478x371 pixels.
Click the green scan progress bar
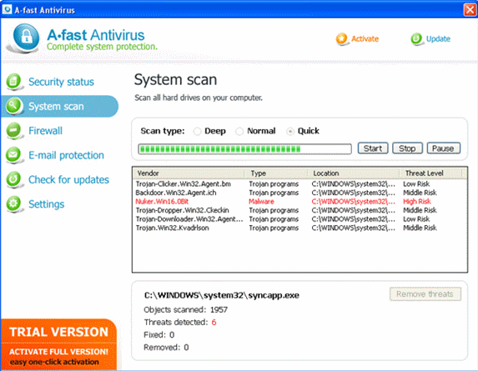click(x=244, y=149)
